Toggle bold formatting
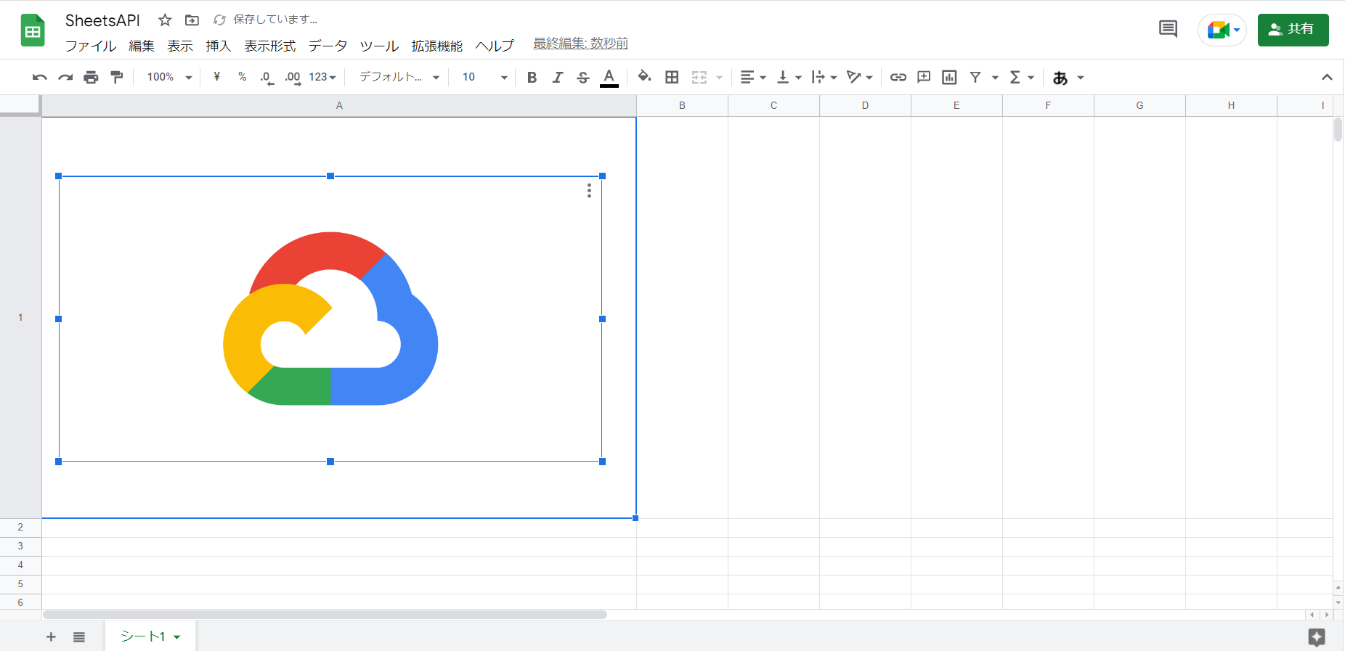 532,77
